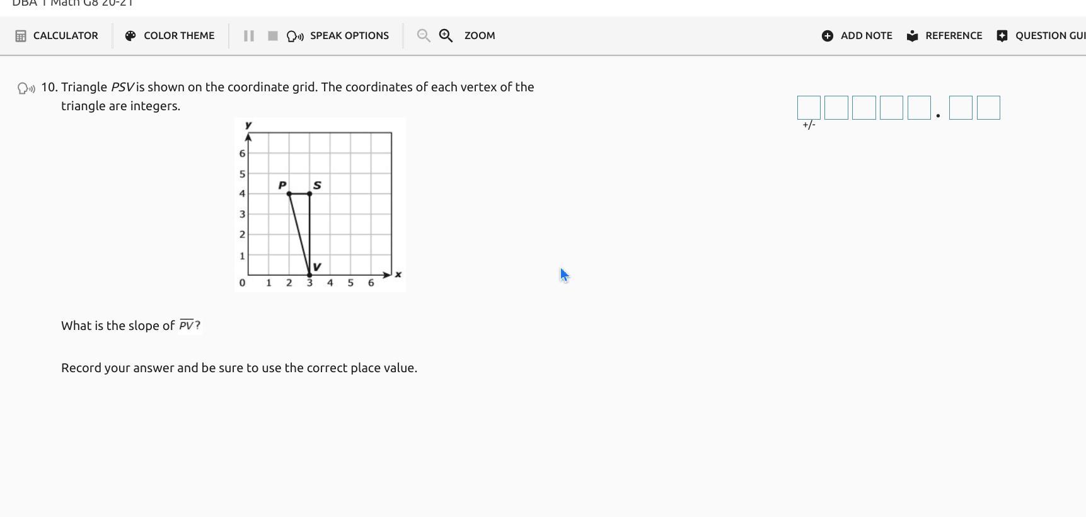This screenshot has height=517, width=1086.
Task: Open the Question Guide icon
Action: pos(1002,36)
